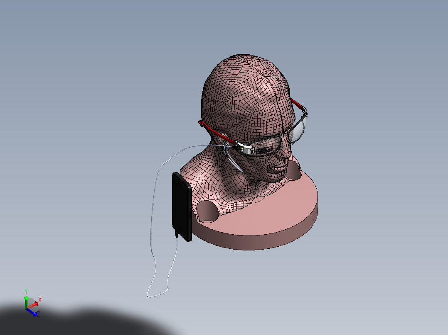
Task: Select the red left temple arm of the glasses
Action: coord(216,131)
